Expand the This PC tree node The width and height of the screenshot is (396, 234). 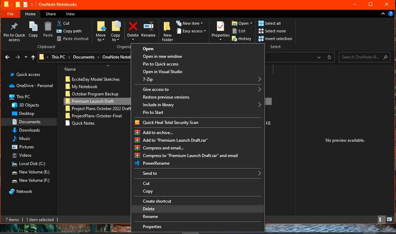(x=5, y=97)
